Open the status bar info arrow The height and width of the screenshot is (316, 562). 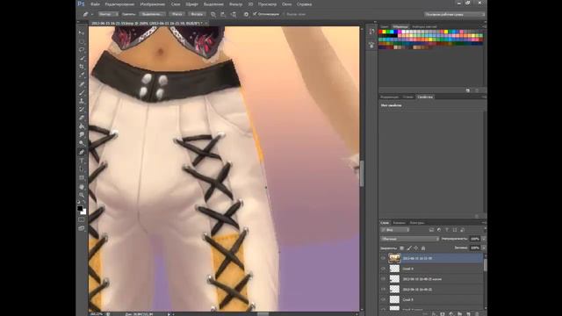[x=169, y=314]
